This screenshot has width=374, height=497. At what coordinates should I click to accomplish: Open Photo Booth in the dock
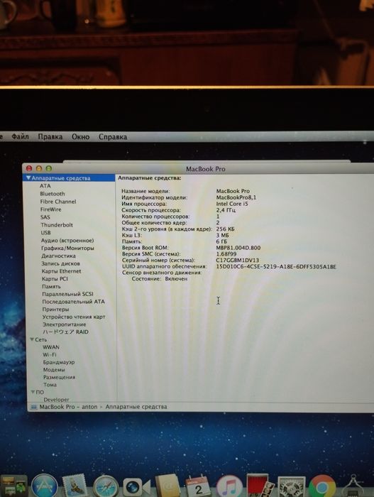(x=260, y=485)
